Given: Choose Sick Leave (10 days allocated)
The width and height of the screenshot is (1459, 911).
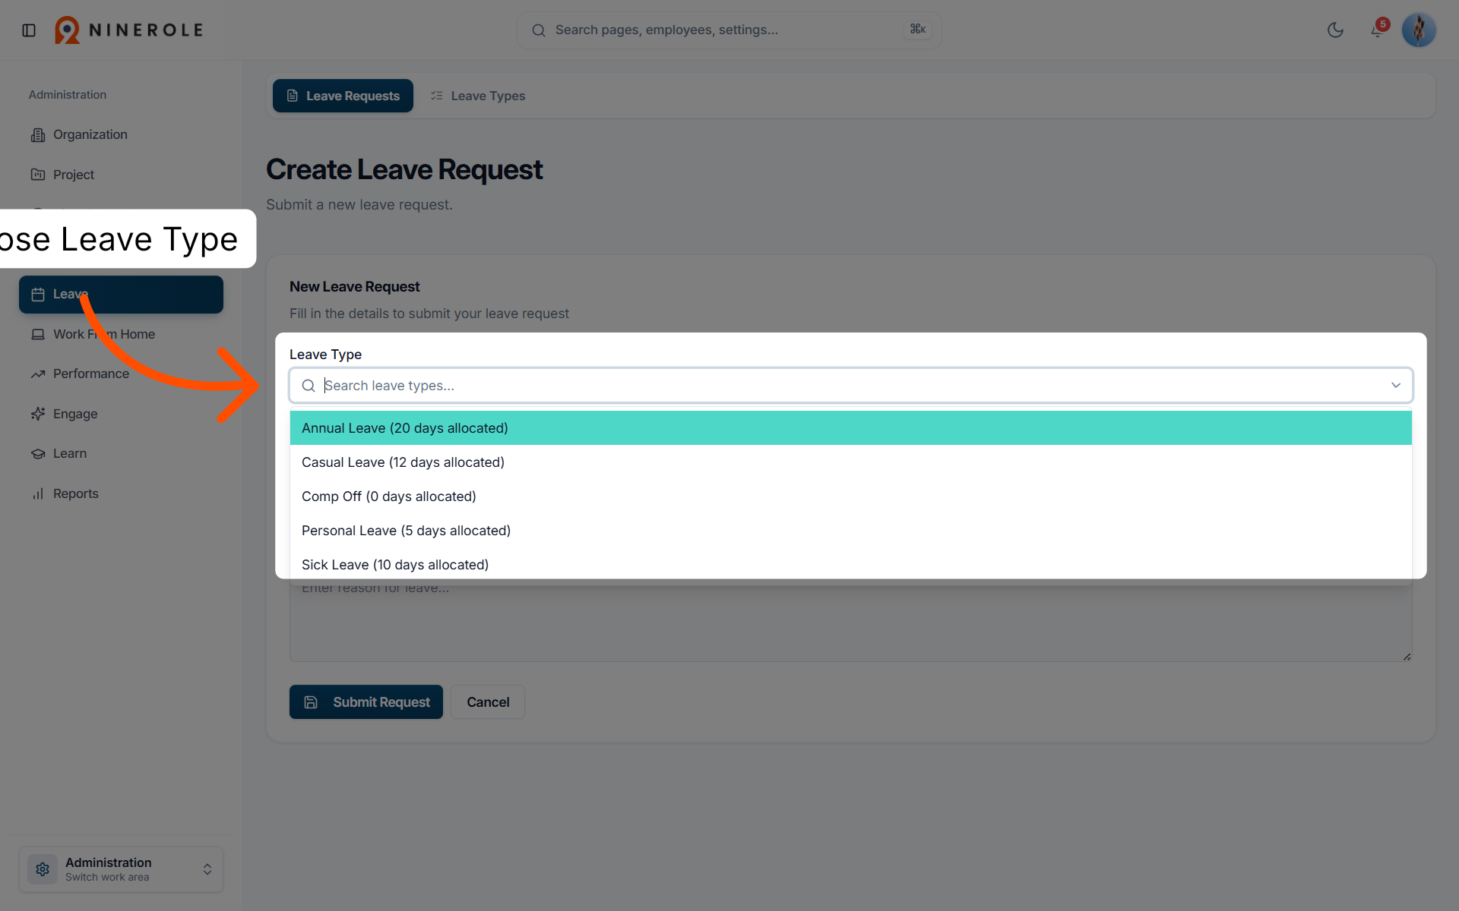Looking at the screenshot, I should [x=850, y=565].
